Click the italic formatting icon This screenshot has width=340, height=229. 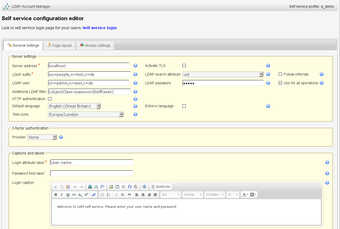click(x=62, y=195)
